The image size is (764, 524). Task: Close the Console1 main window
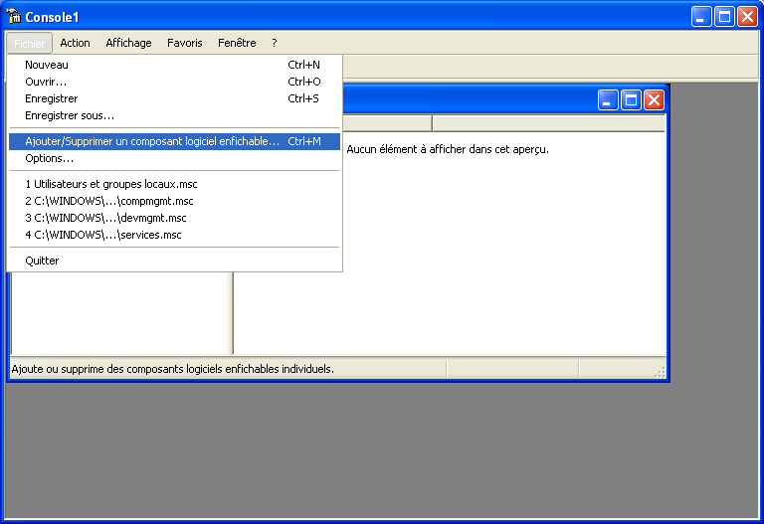[x=747, y=17]
